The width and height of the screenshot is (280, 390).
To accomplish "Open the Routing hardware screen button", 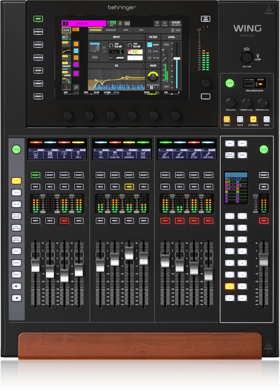I will [38, 57].
